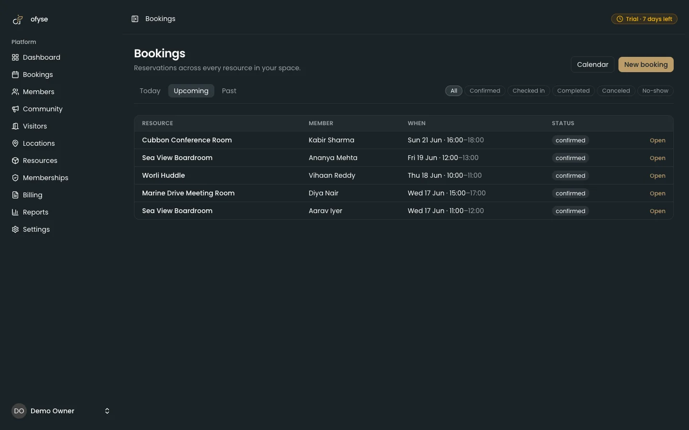Open Locations page label
689x430 pixels.
[39, 143]
